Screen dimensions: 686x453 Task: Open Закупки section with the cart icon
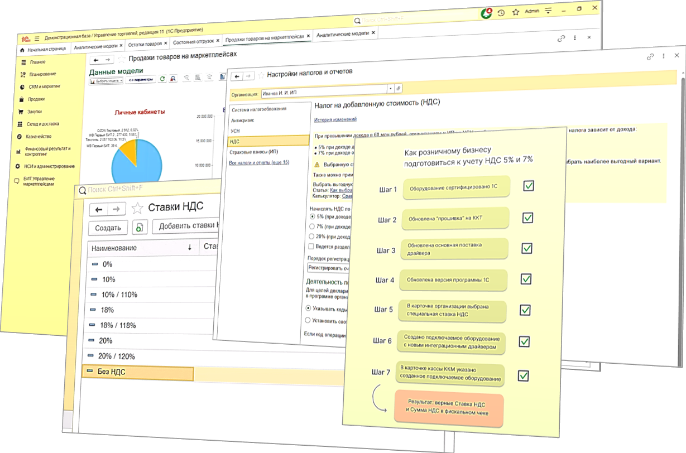coord(35,112)
